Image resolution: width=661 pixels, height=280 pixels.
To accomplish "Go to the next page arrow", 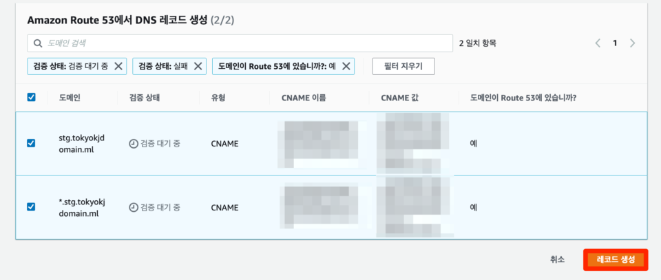I will pyautogui.click(x=632, y=43).
